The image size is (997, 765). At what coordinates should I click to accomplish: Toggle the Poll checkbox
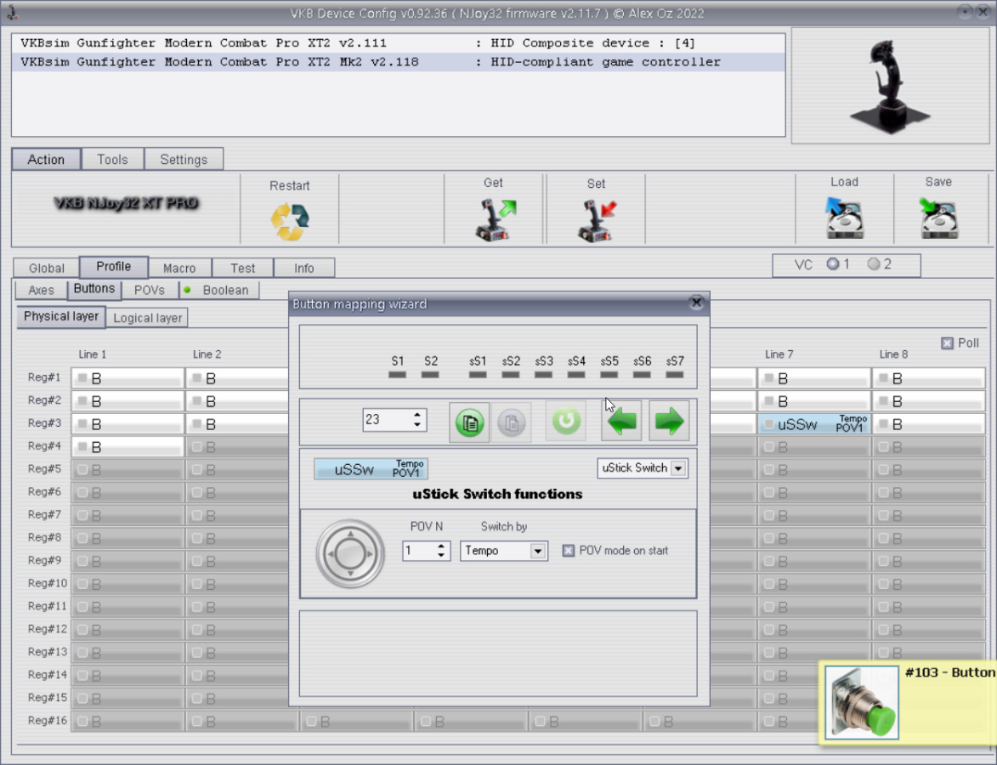pos(947,343)
